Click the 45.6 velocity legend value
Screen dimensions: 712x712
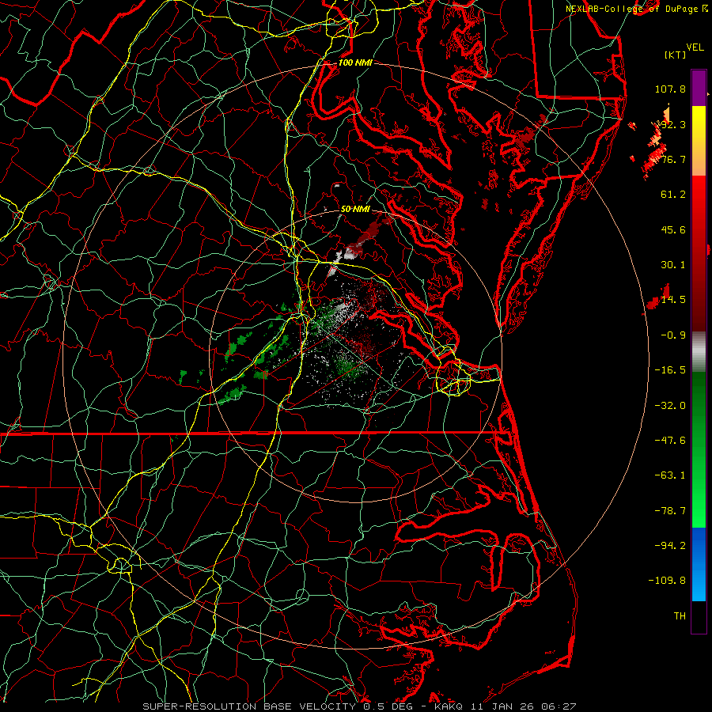click(x=673, y=229)
